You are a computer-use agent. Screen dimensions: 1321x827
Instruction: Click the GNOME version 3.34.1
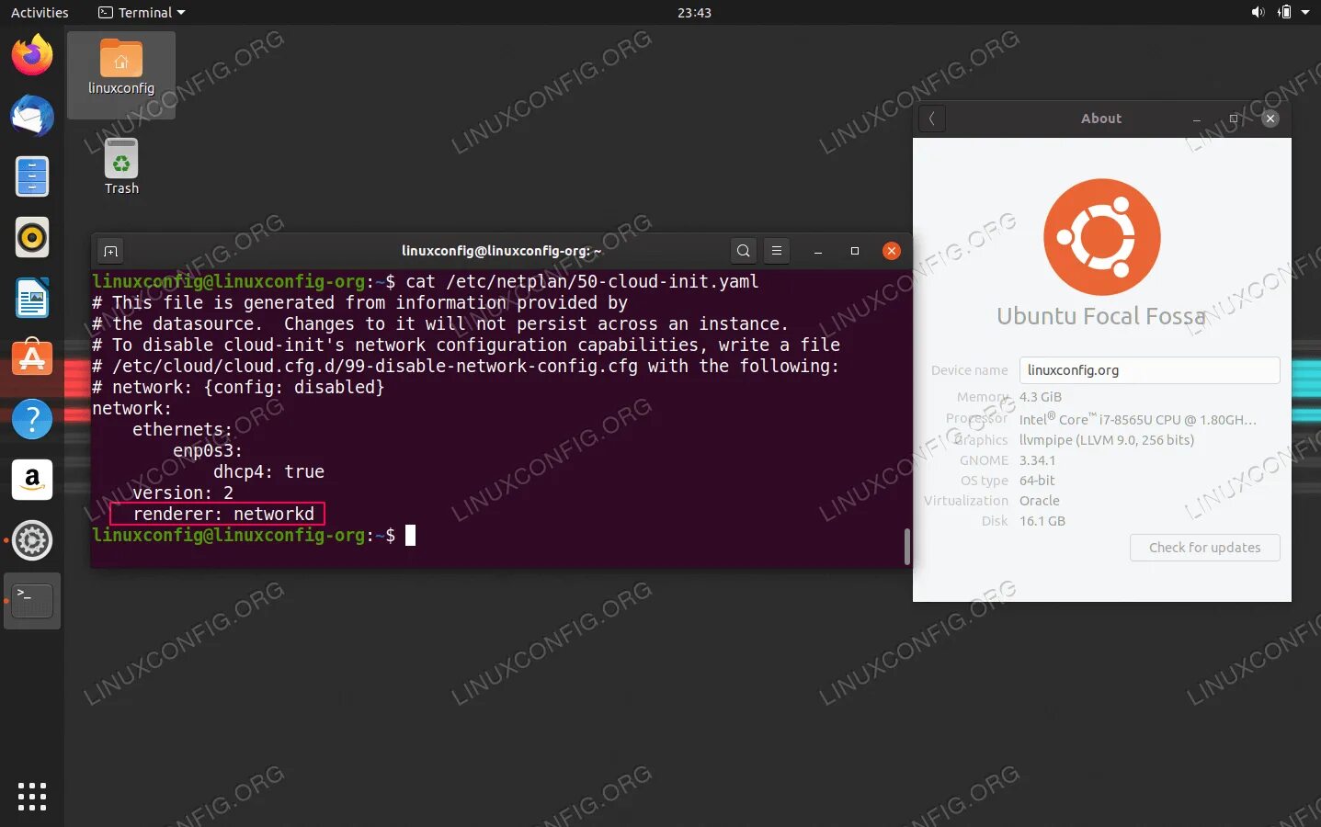pyautogui.click(x=1037, y=460)
